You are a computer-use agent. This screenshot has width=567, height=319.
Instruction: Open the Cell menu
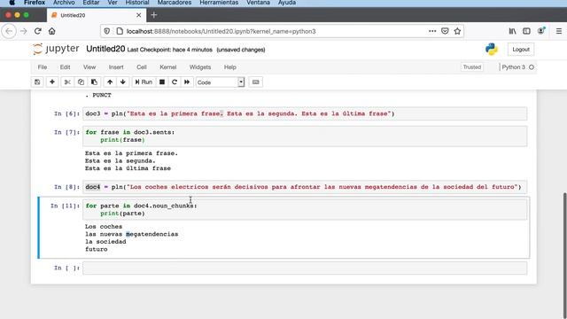tap(142, 67)
